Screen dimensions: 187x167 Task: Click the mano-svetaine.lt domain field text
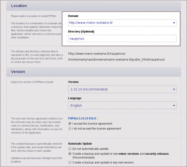point(91,23)
